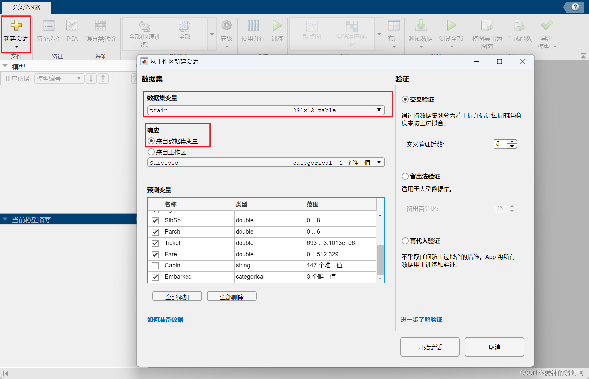The width and height of the screenshot is (589, 379).
Task: Click the 取消 button
Action: [494, 347]
